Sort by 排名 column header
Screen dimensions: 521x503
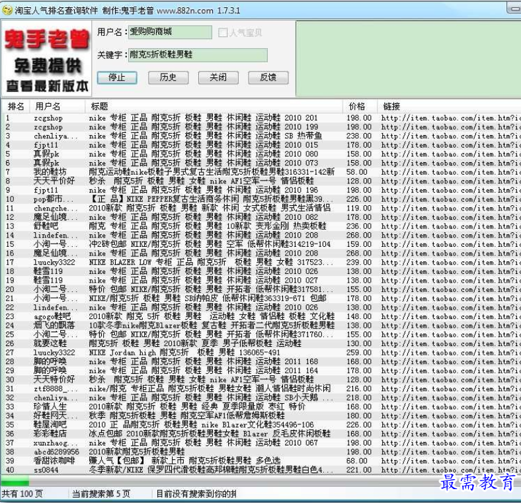[x=16, y=107]
